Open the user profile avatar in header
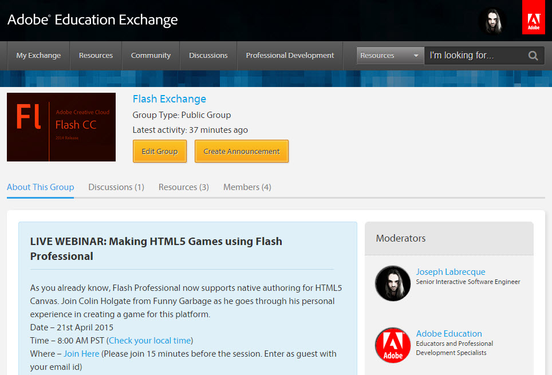Image resolution: width=552 pixels, height=375 pixels. pos(493,21)
